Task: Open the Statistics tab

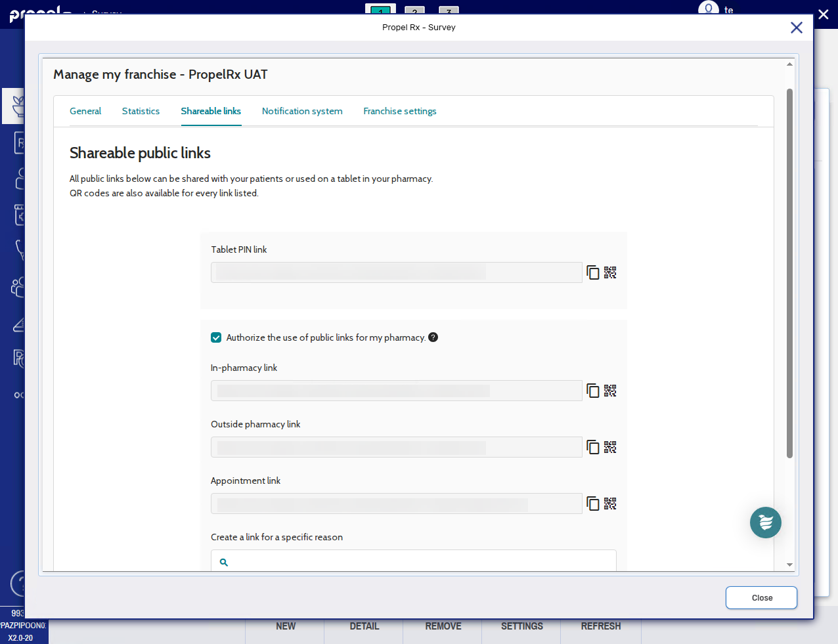Action: 141,111
